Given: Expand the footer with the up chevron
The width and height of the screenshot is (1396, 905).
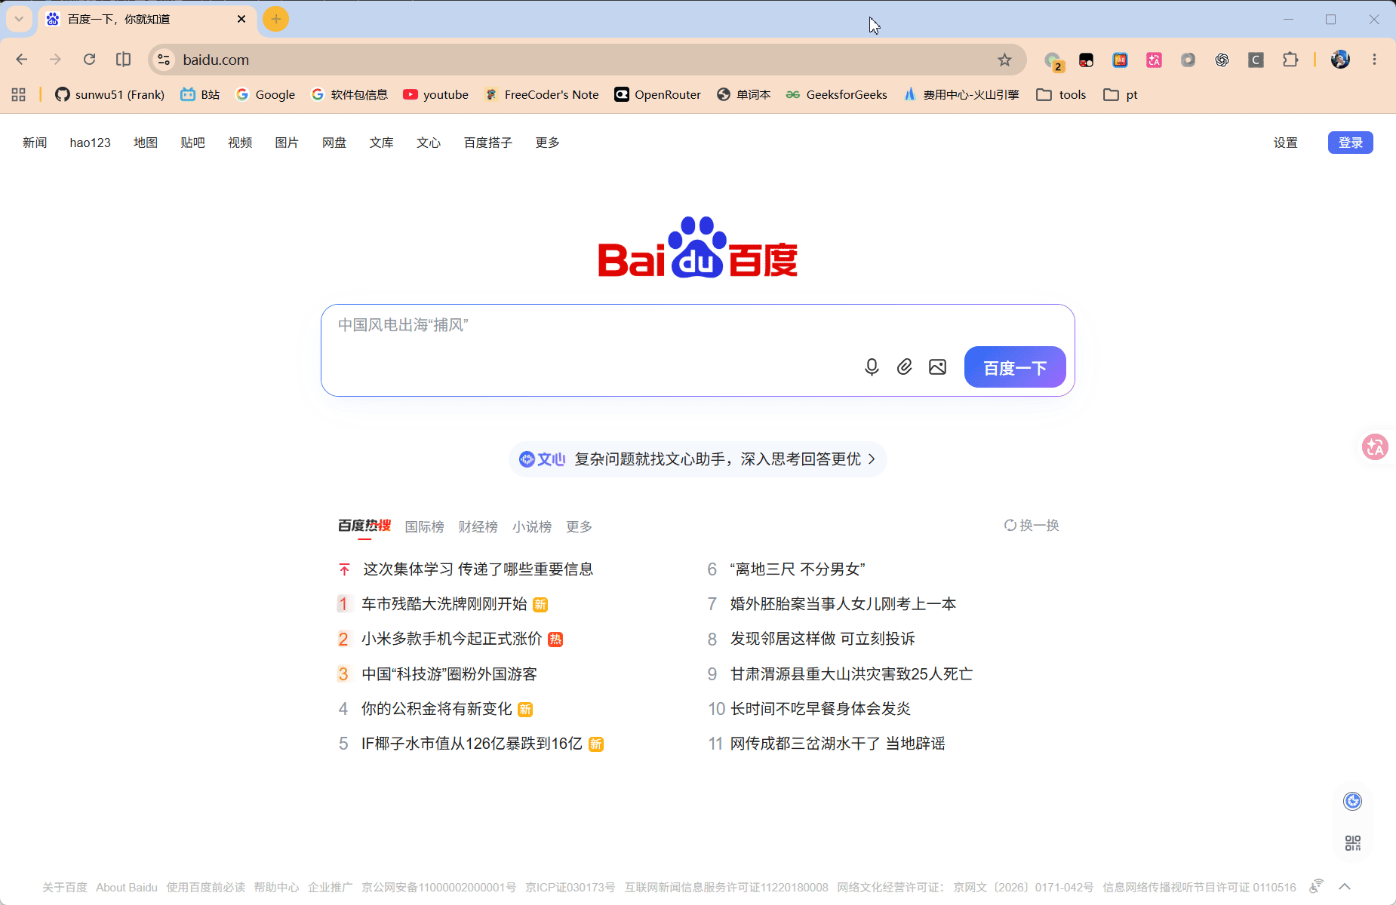Looking at the screenshot, I should pyautogui.click(x=1345, y=887).
